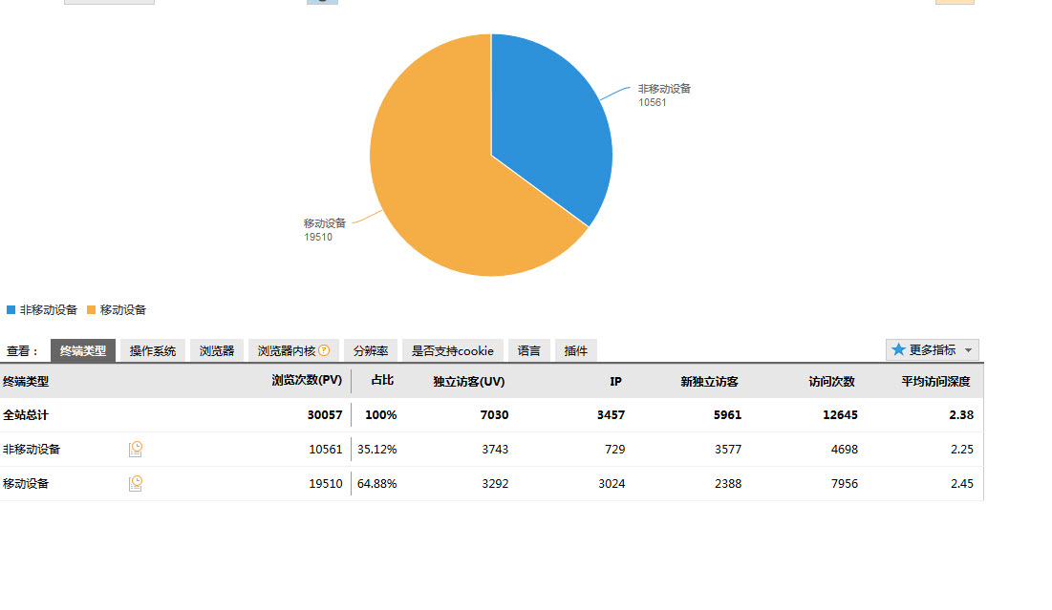Viewport: 1052px width, 610px height.
Task: Open the 浏览器 tab
Action: pyautogui.click(x=217, y=351)
